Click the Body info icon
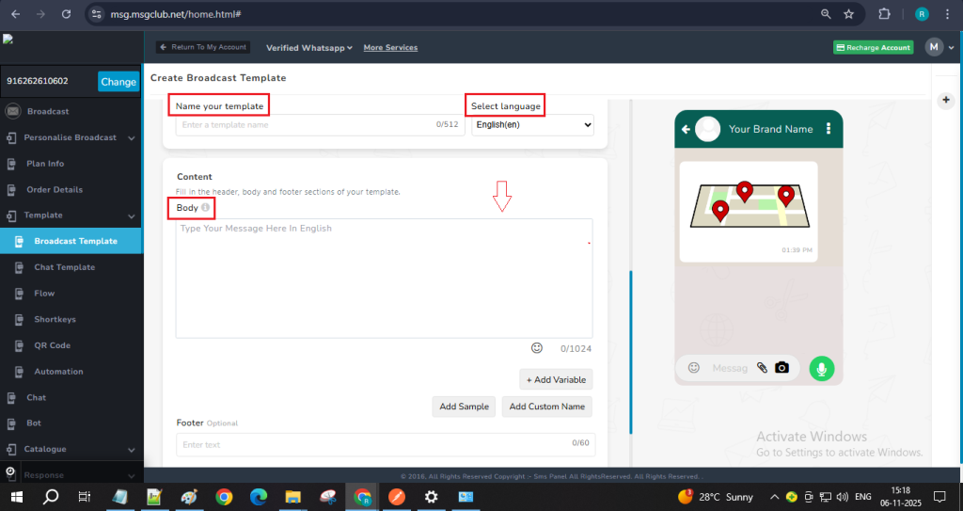 206,207
